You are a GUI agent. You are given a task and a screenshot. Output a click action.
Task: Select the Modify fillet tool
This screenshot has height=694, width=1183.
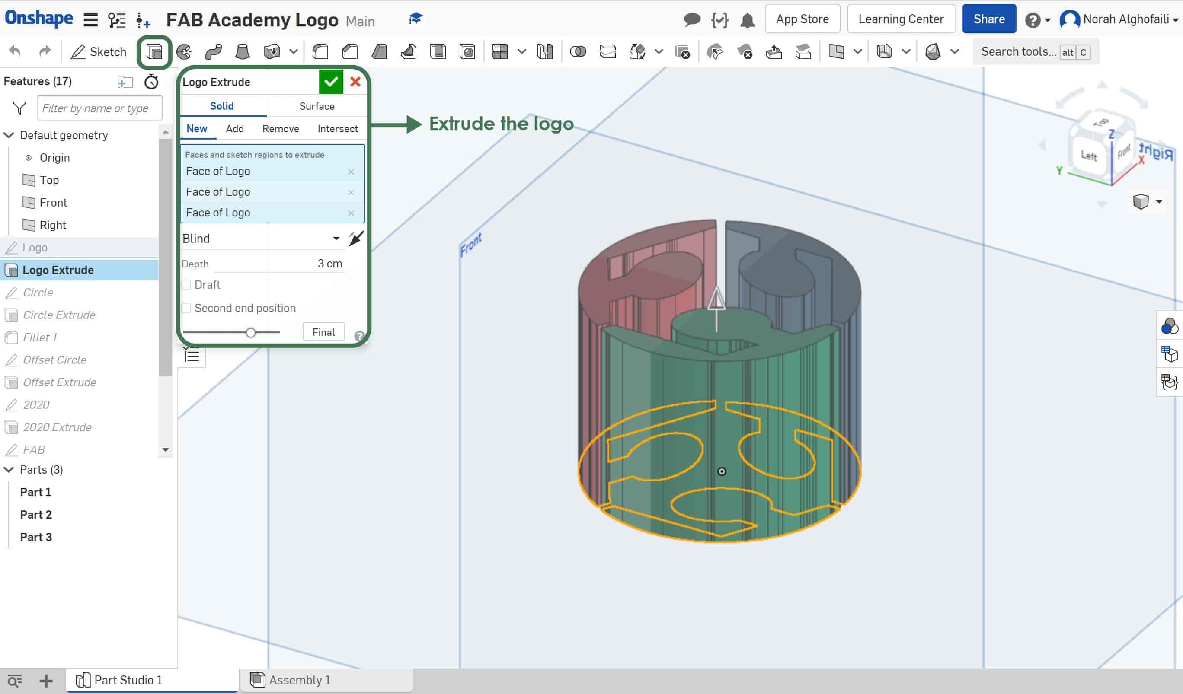pyautogui.click(x=715, y=51)
